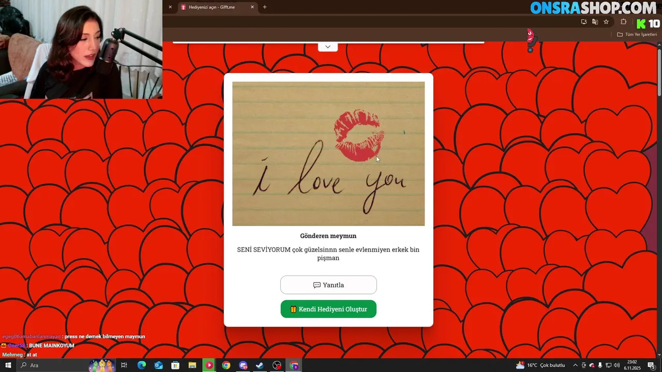This screenshot has height=372, width=662.
Task: Open Outlook from the taskbar
Action: tap(158, 365)
